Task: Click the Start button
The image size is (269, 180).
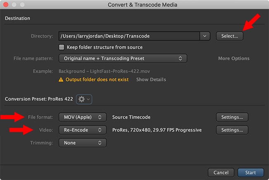Action: 251,173
